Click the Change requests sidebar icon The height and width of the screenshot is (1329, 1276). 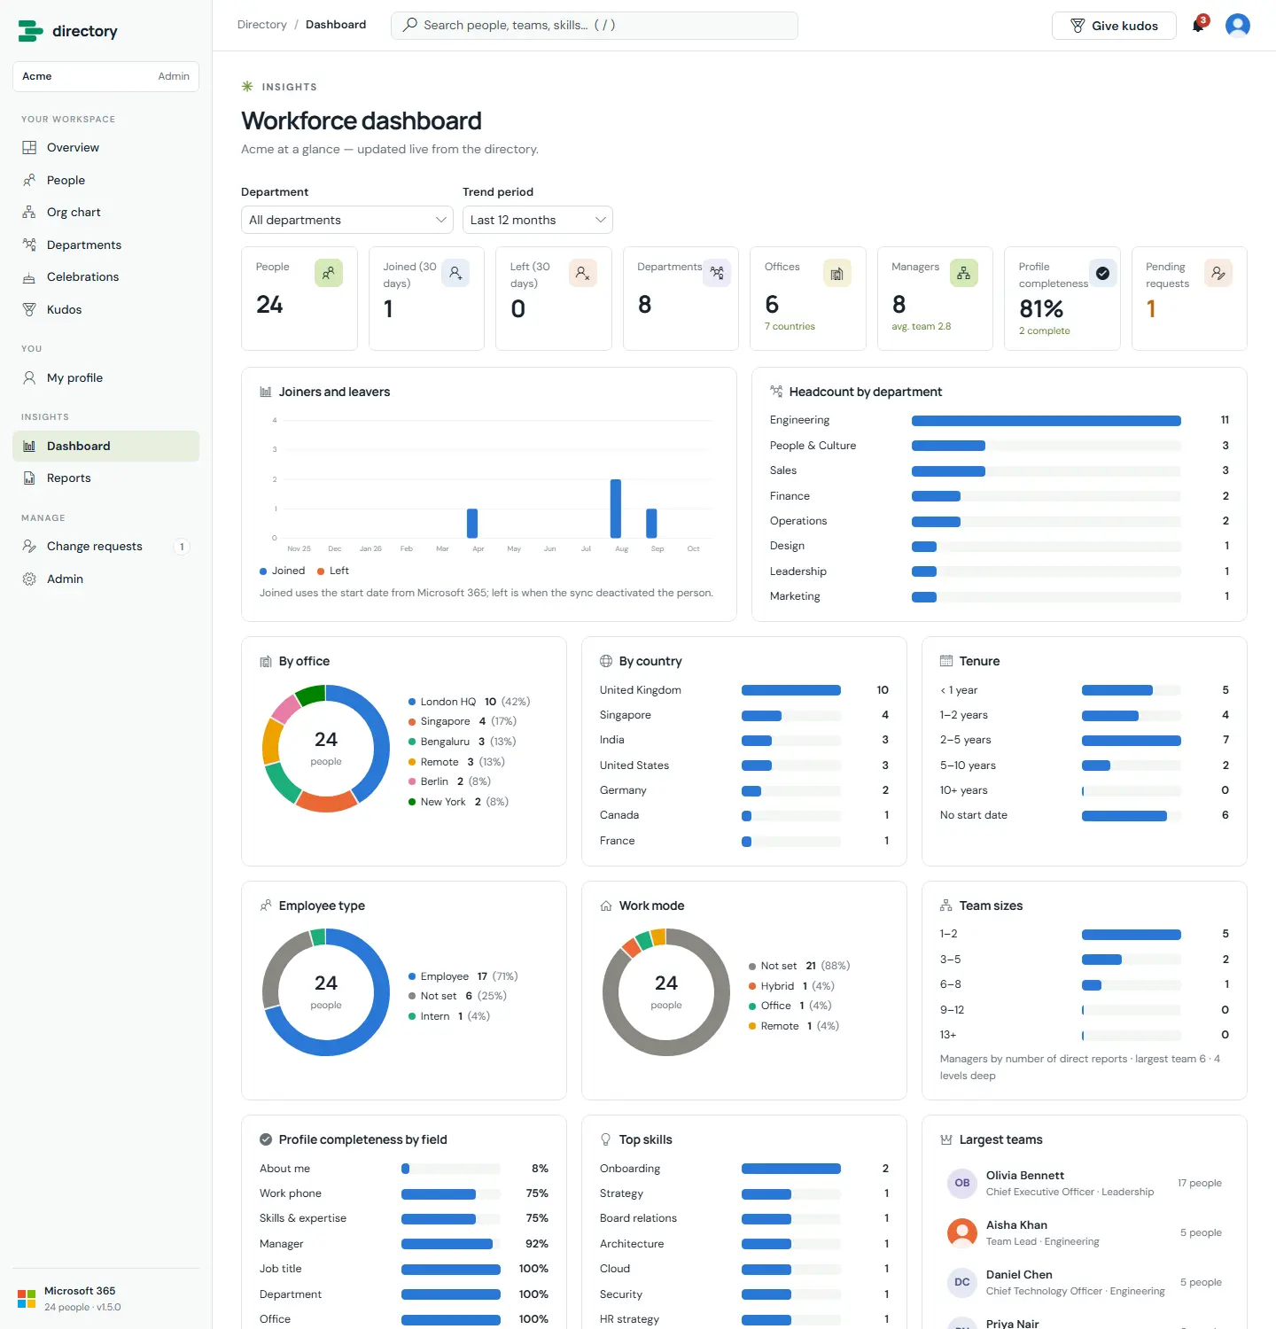29,547
